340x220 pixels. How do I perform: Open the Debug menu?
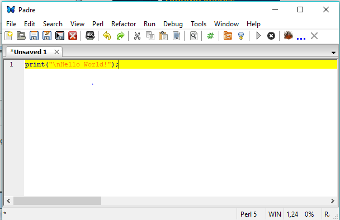pyautogui.click(x=173, y=24)
